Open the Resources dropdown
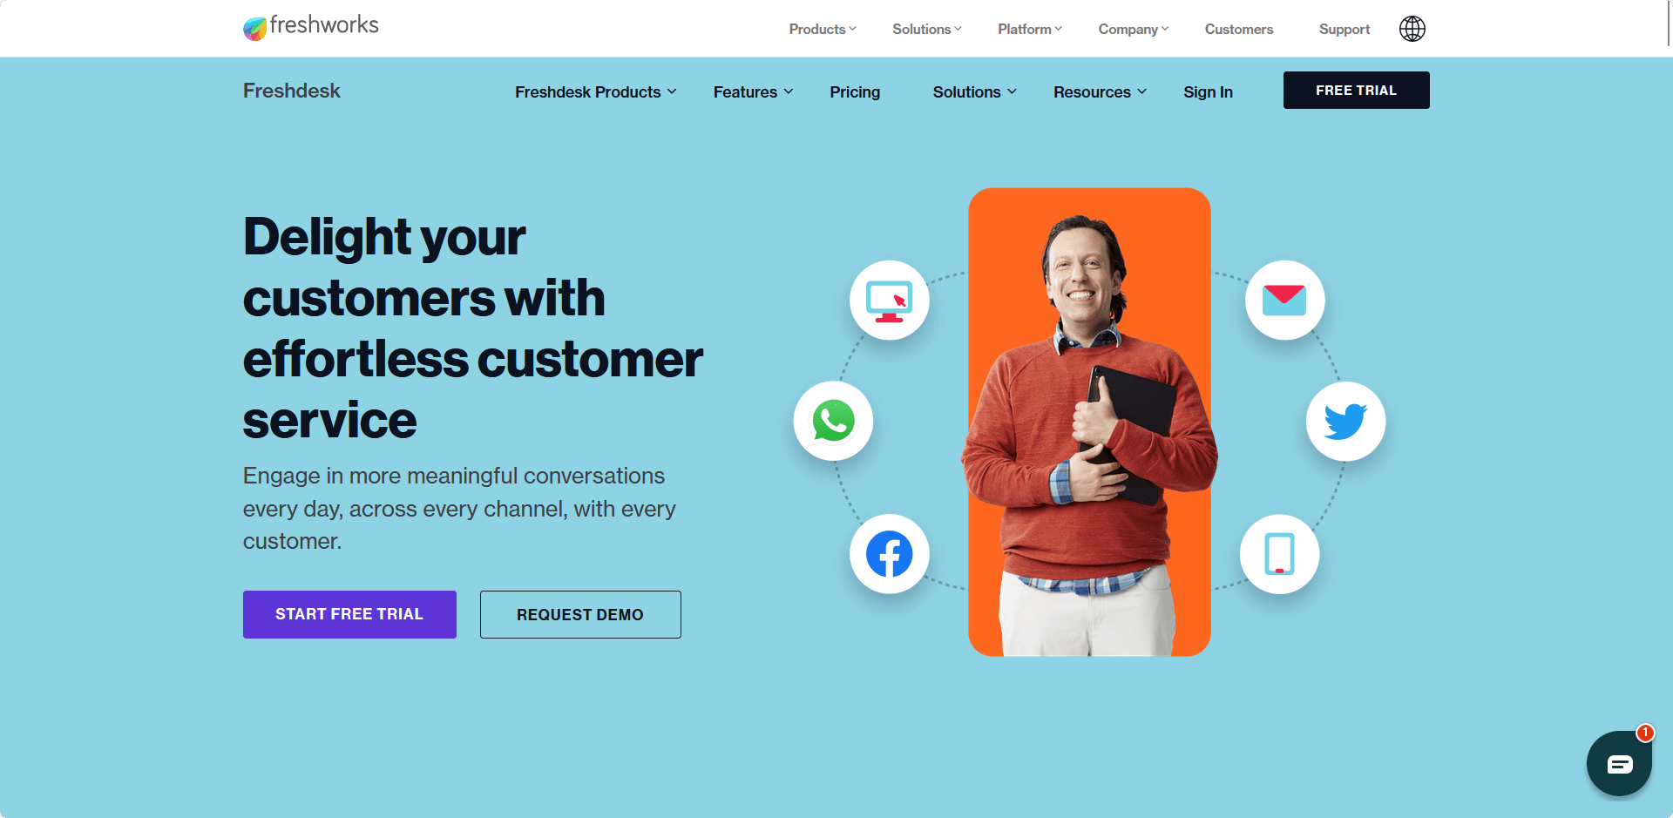The width and height of the screenshot is (1673, 818). pos(1100,91)
